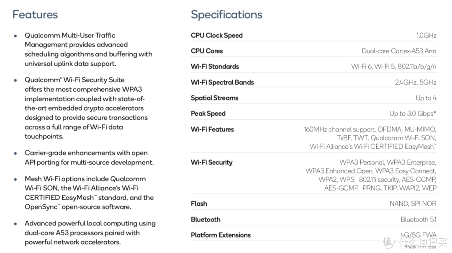Viewport: 452px width, 253px height.
Task: Click the watermark logo in bottom-right corner
Action: pyautogui.click(x=389, y=242)
